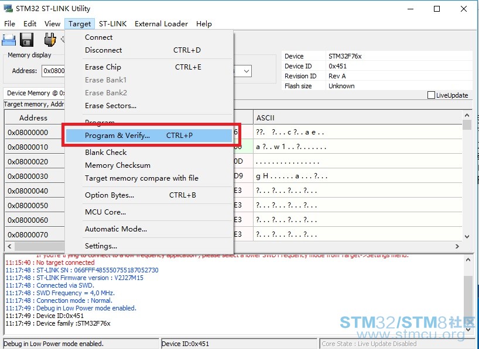Click status bar 'Device ID:0x451' field
Screen dimensions: 479x349
(239, 344)
